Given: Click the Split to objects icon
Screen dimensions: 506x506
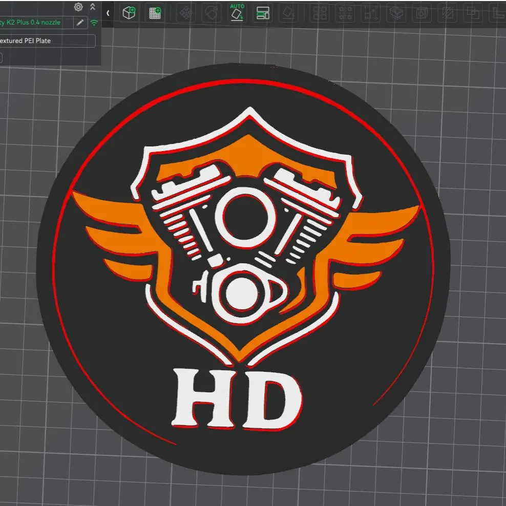Looking at the screenshot, I should click(320, 13).
